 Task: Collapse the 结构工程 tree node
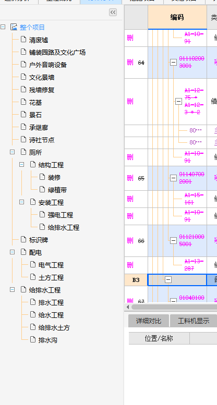tap(22, 164)
